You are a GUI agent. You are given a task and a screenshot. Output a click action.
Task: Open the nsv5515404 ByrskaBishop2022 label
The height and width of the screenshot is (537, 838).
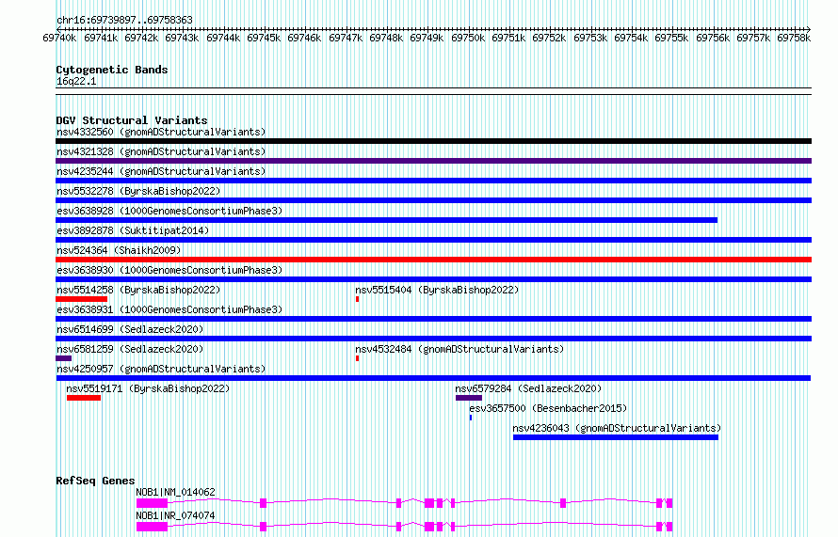coord(437,290)
